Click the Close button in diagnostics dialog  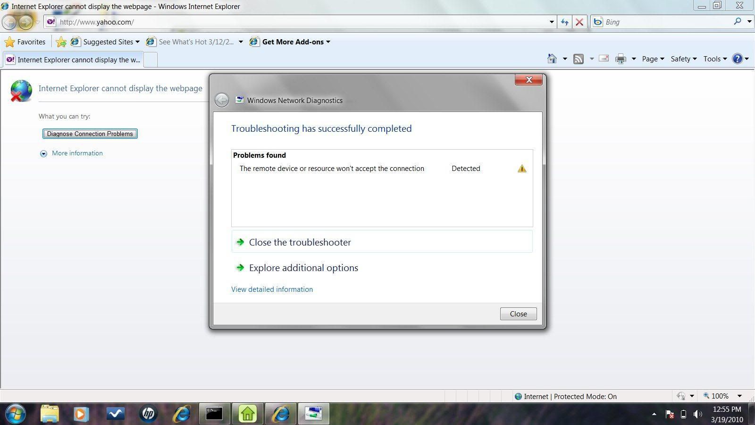[x=518, y=314]
